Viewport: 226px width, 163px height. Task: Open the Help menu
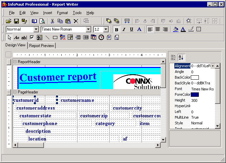click(90, 13)
